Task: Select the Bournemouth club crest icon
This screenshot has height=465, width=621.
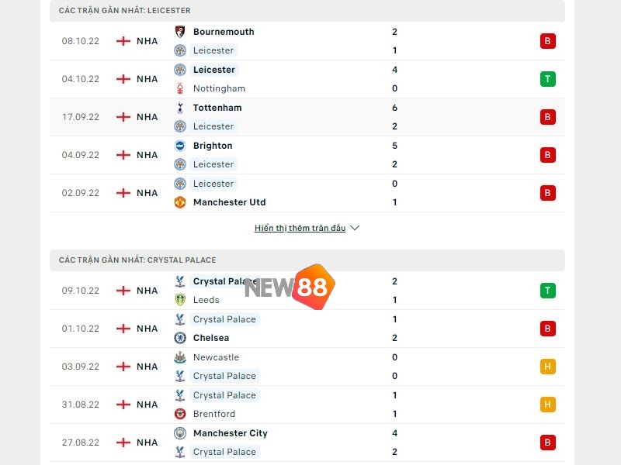Action: 179,32
